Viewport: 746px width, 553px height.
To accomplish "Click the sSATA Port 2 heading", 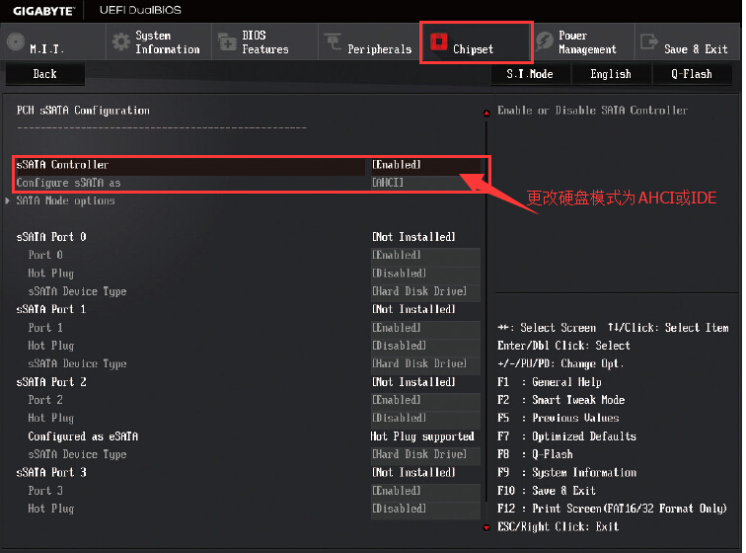I will tap(51, 382).
